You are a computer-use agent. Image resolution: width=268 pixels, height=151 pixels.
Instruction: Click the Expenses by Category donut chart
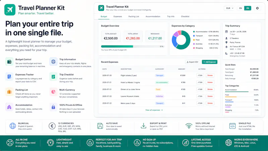click(181, 40)
